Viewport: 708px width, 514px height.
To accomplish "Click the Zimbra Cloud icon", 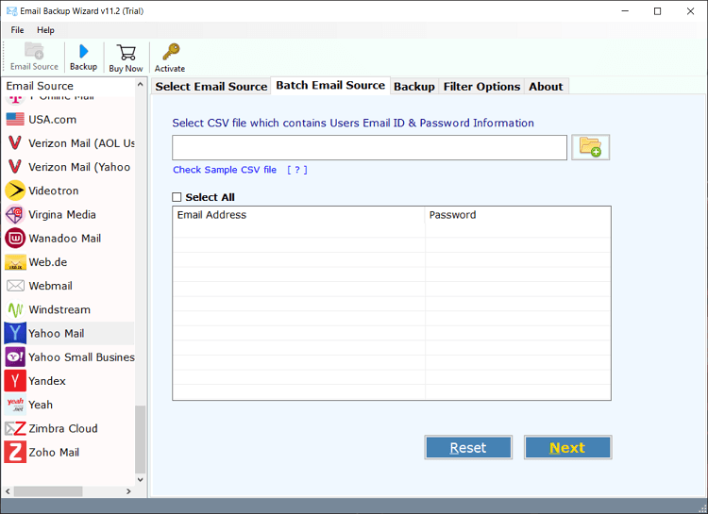I will point(15,428).
